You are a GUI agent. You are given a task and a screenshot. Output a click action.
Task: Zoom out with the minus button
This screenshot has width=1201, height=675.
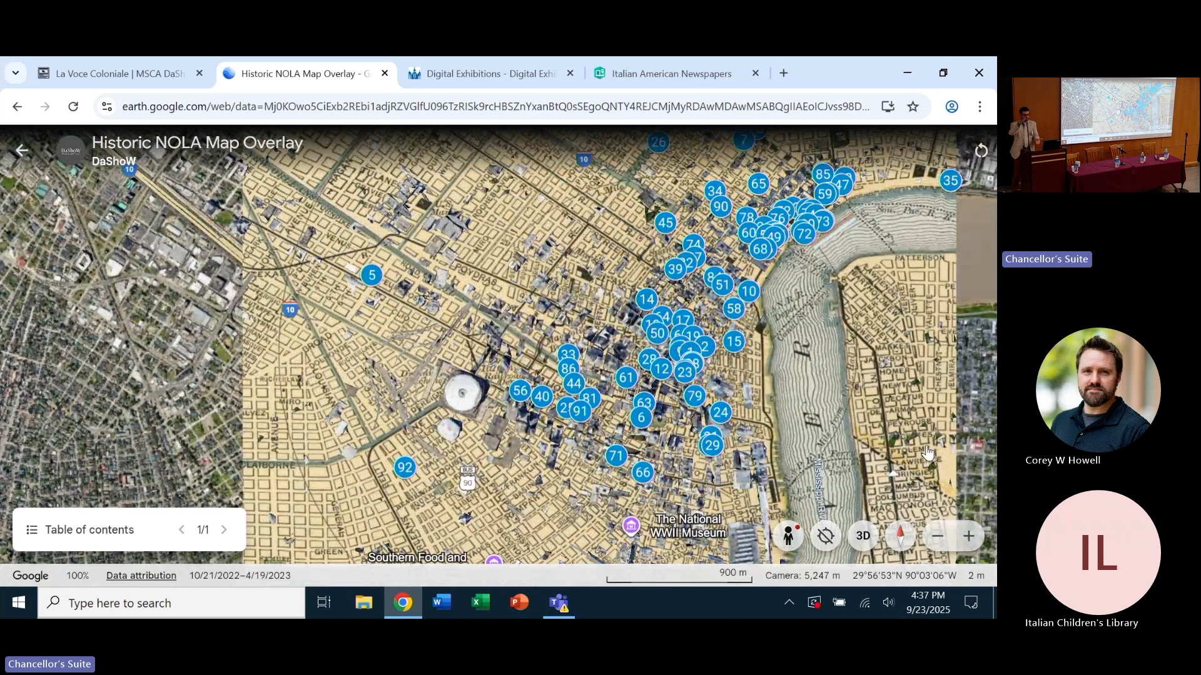[x=937, y=536]
